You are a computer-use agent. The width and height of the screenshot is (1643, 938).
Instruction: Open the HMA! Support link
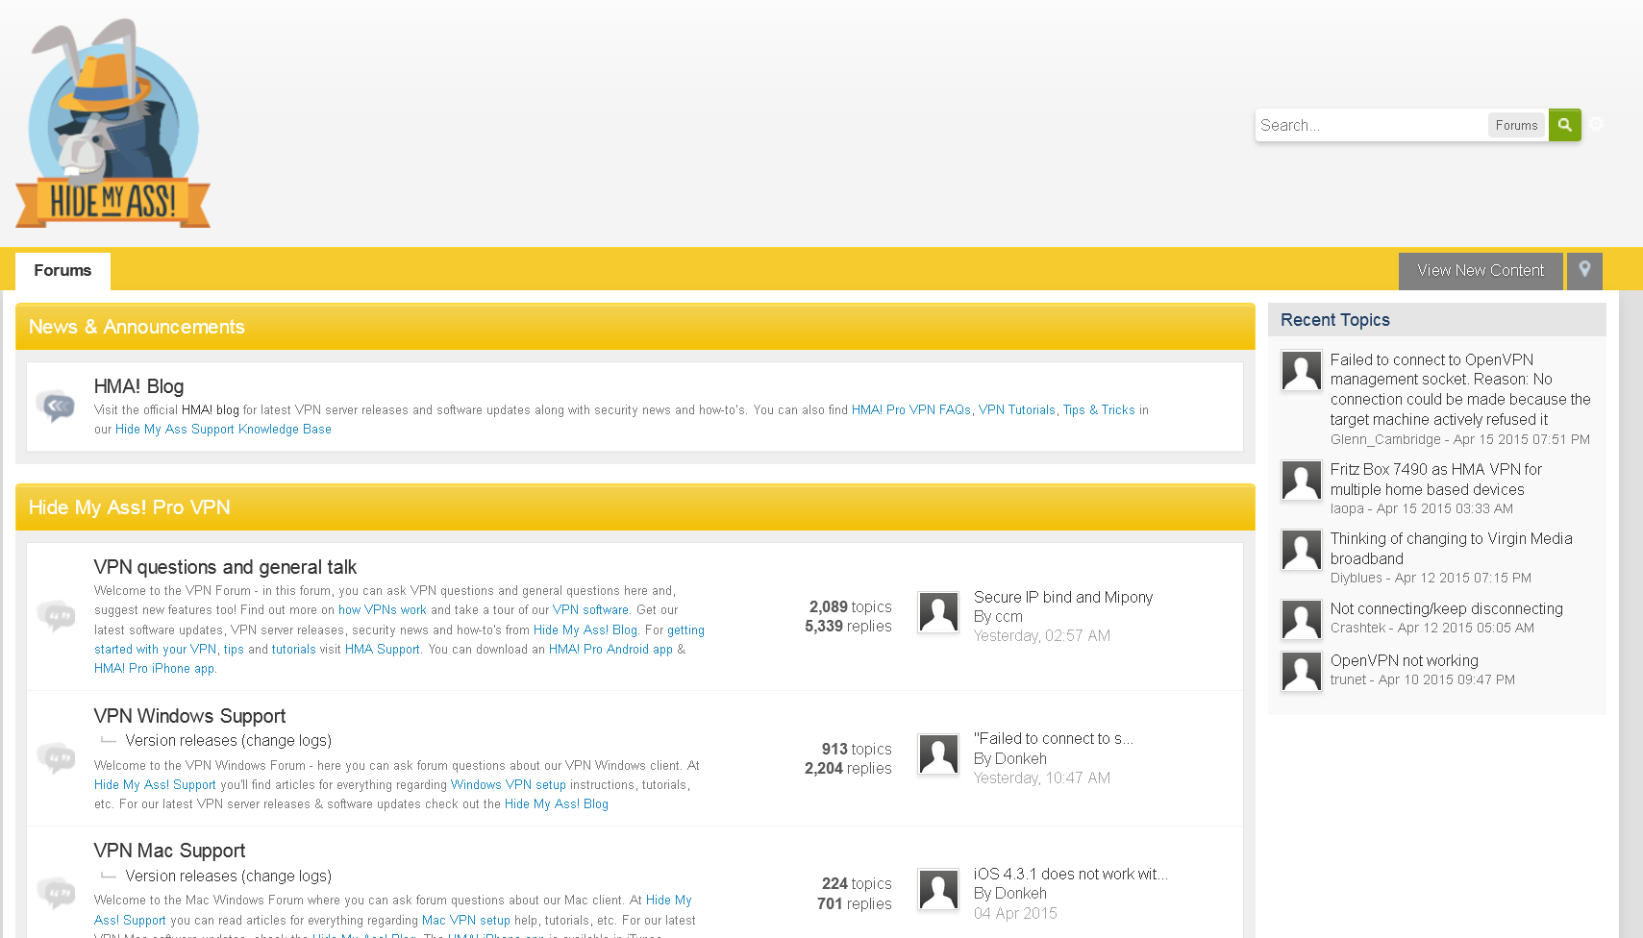point(383,650)
